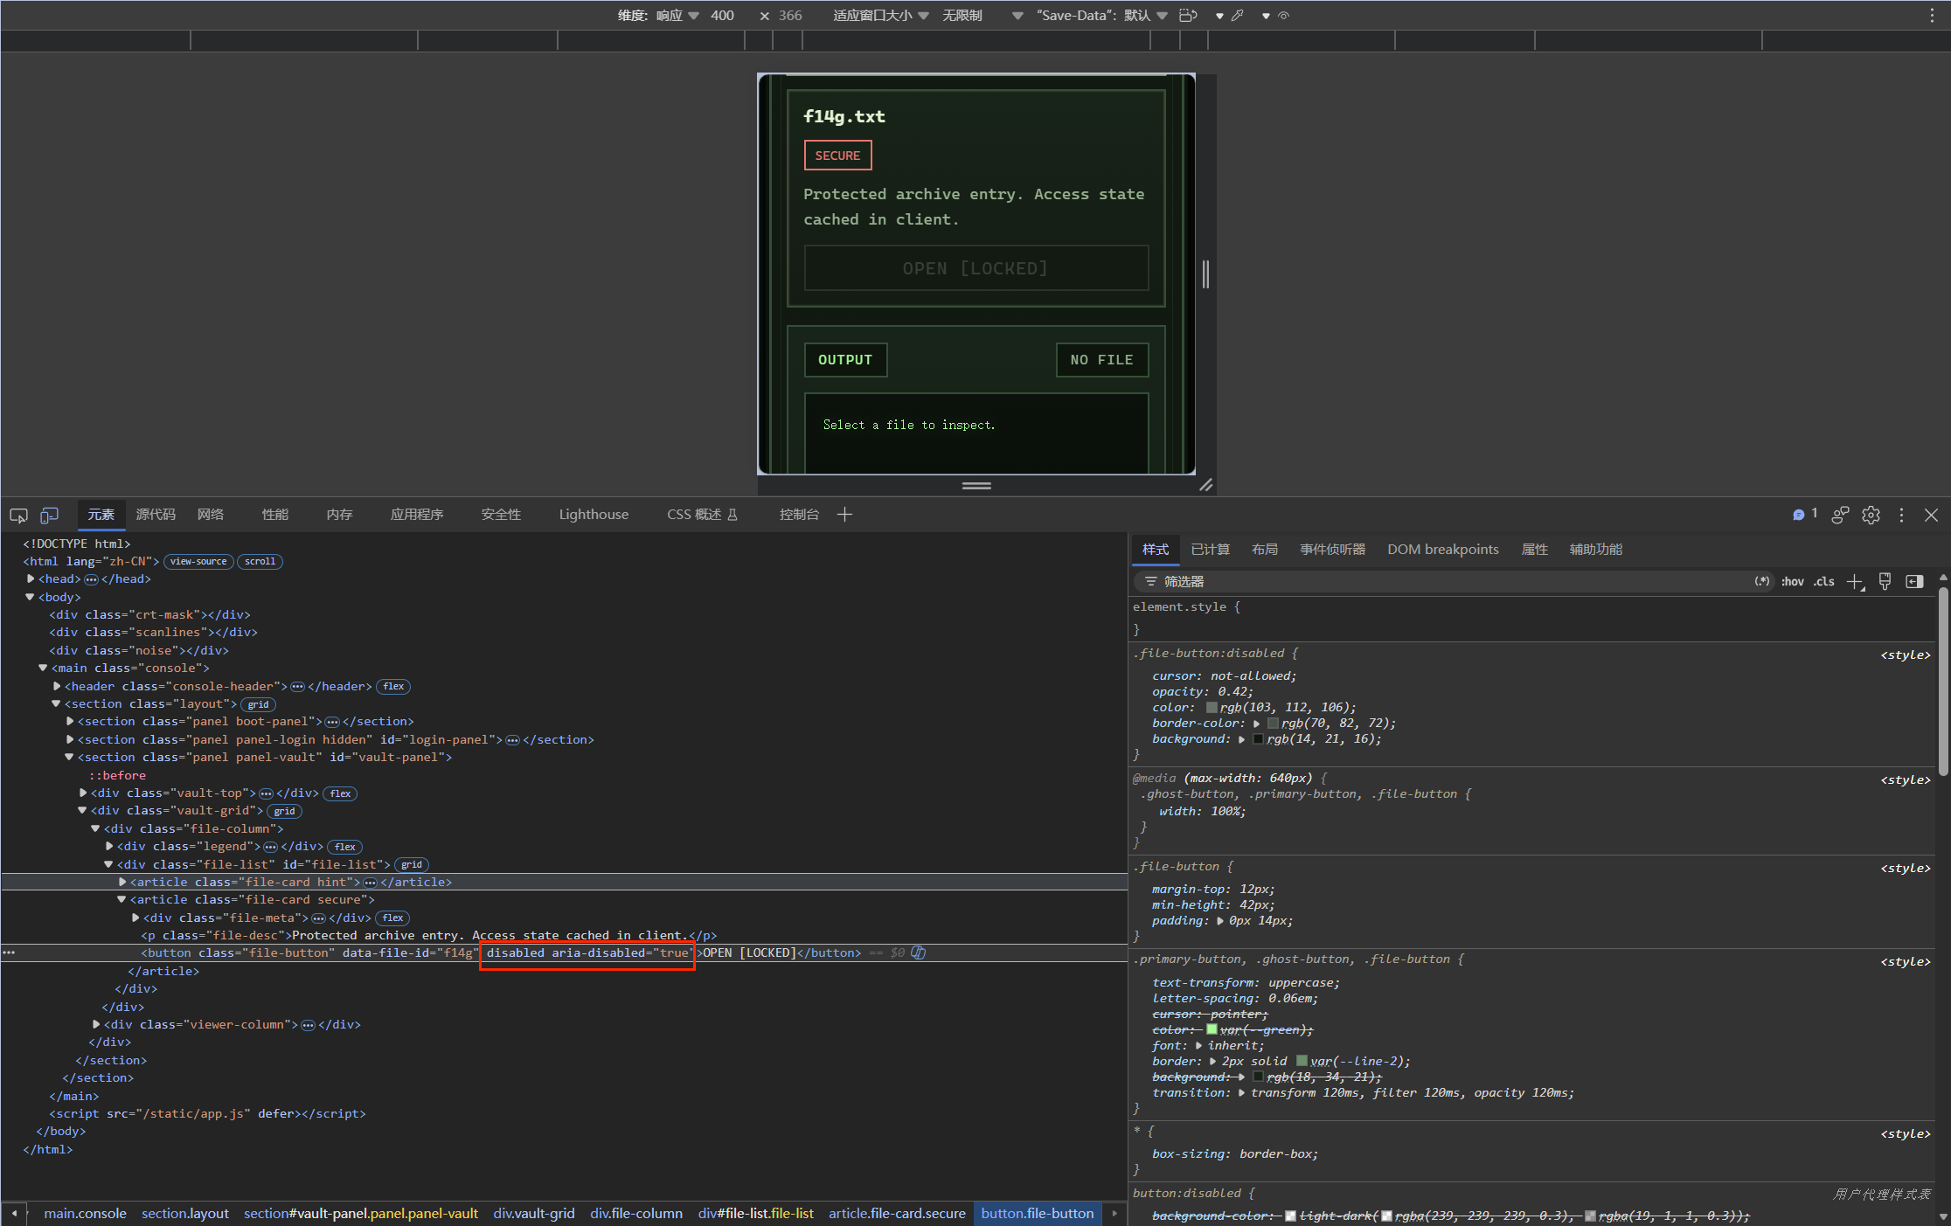This screenshot has width=1951, height=1226.
Task: Click the view-source badge on the html tag
Action: coord(198,562)
